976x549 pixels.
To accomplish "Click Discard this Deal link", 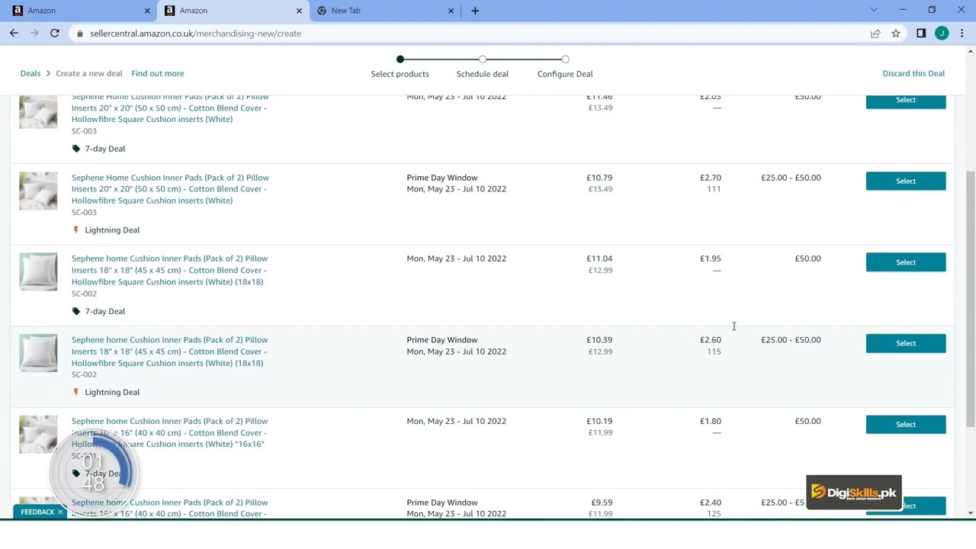I will coord(913,73).
